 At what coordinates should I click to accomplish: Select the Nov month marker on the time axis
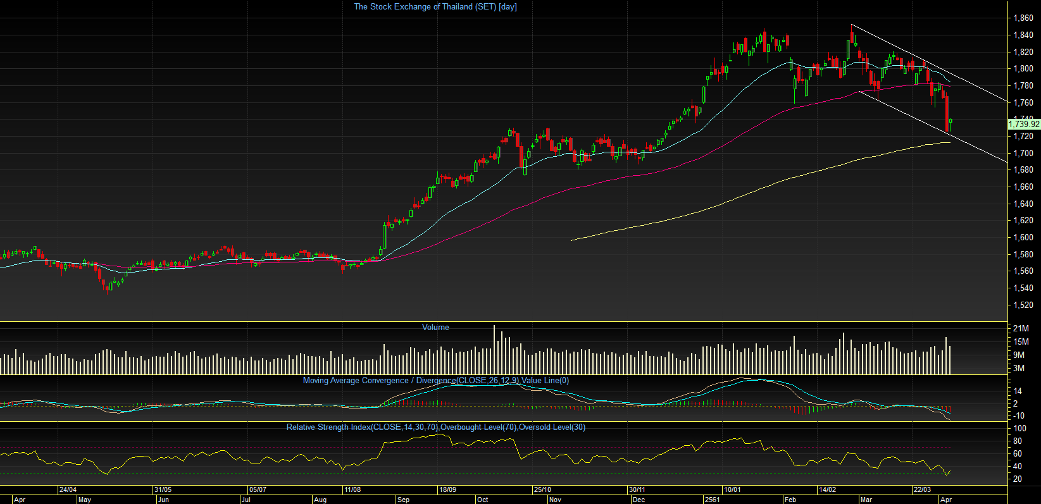click(555, 500)
